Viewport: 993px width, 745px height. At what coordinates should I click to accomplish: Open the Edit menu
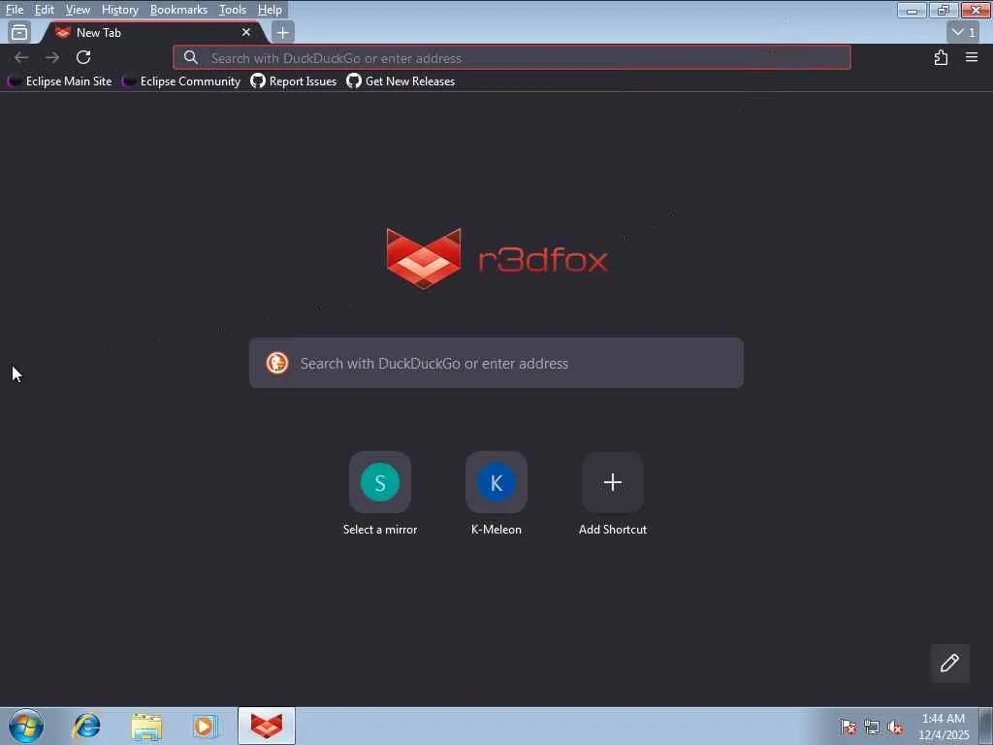pos(45,10)
